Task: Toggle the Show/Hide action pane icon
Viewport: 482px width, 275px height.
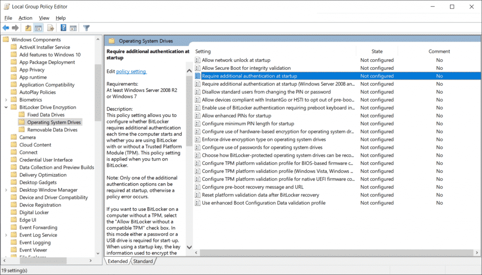Action: pyautogui.click(x=73, y=28)
